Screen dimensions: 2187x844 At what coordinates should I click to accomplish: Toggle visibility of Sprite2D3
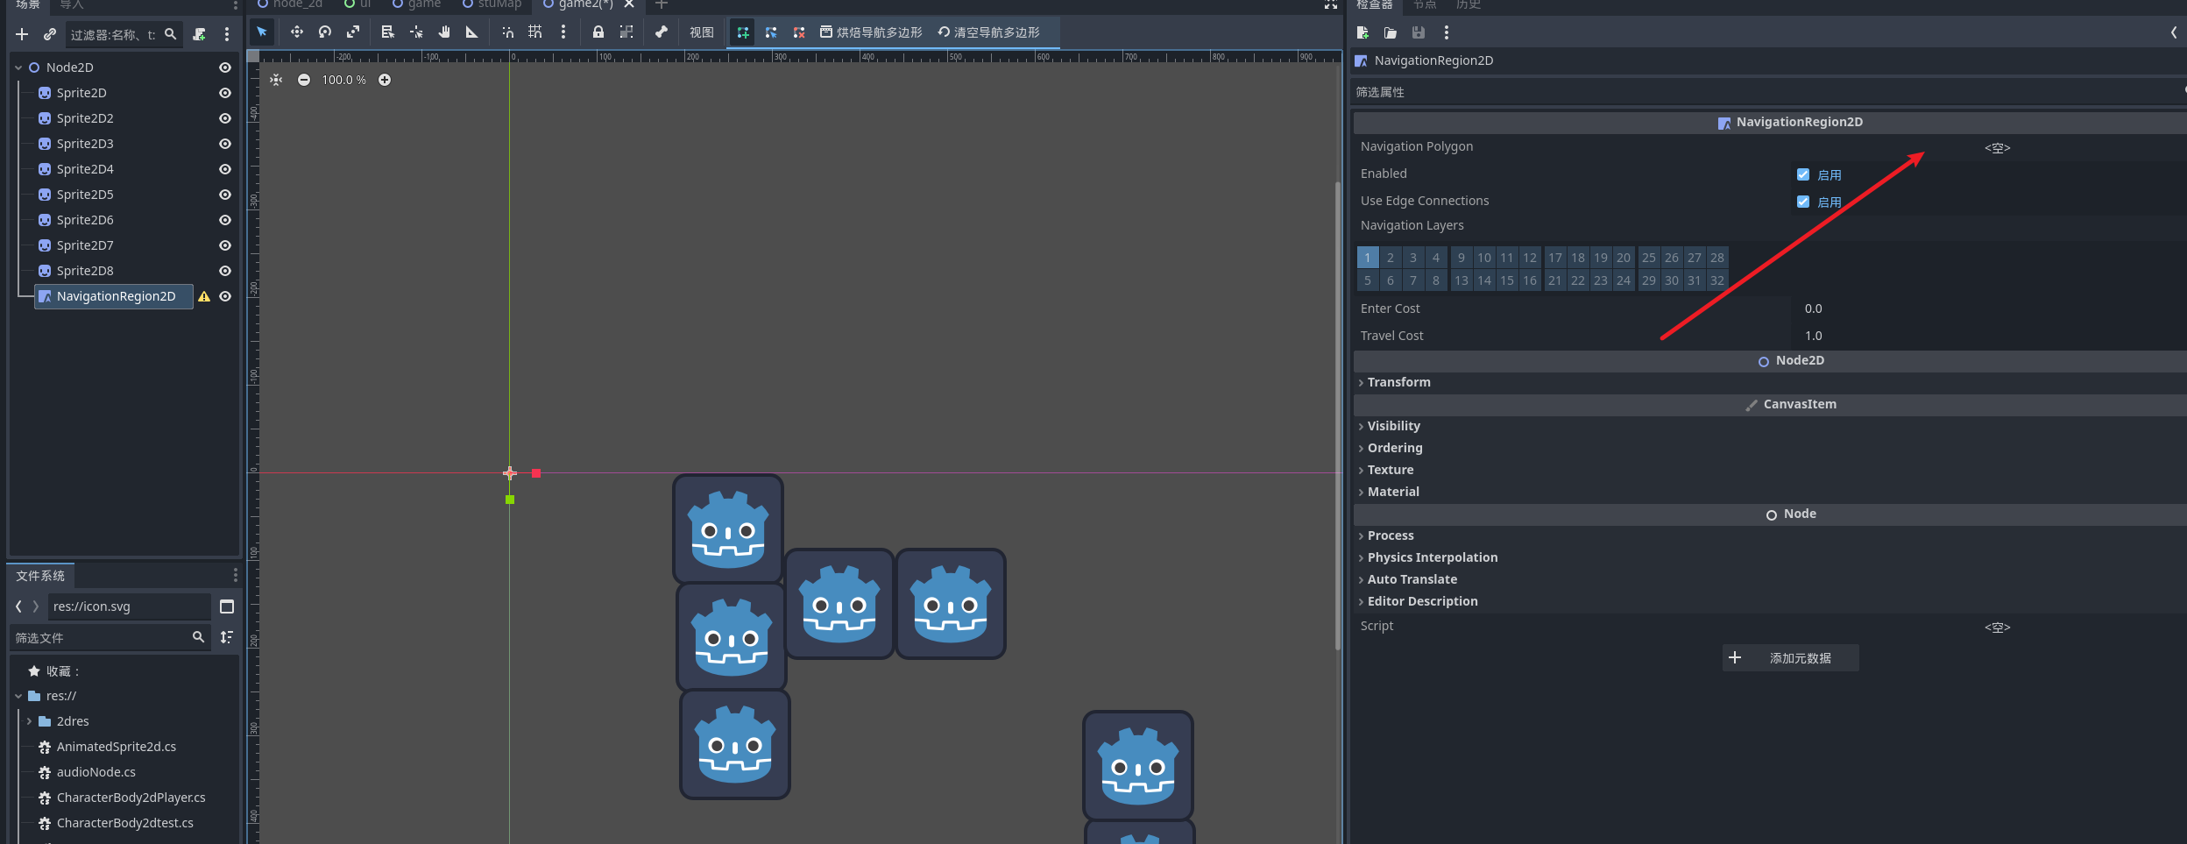point(225,144)
